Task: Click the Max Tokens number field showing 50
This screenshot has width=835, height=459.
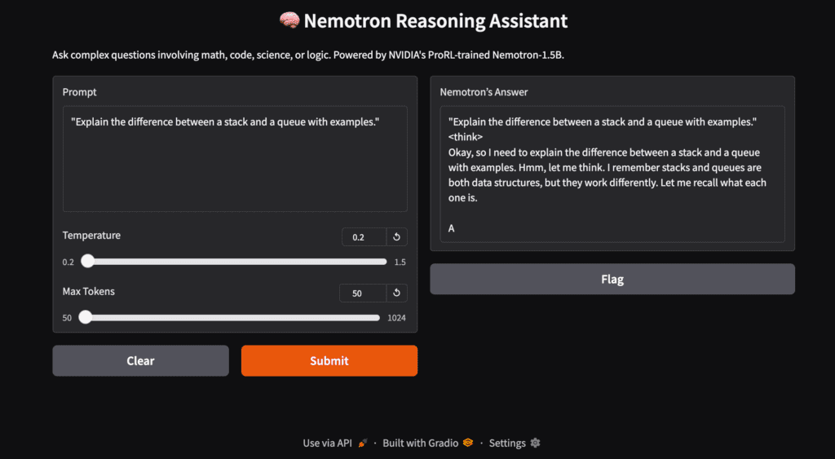Action: [x=363, y=293]
